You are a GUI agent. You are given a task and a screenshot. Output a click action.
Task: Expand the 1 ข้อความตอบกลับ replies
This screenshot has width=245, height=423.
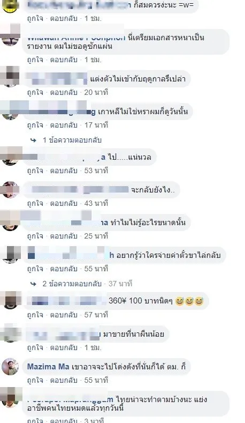[72, 140]
